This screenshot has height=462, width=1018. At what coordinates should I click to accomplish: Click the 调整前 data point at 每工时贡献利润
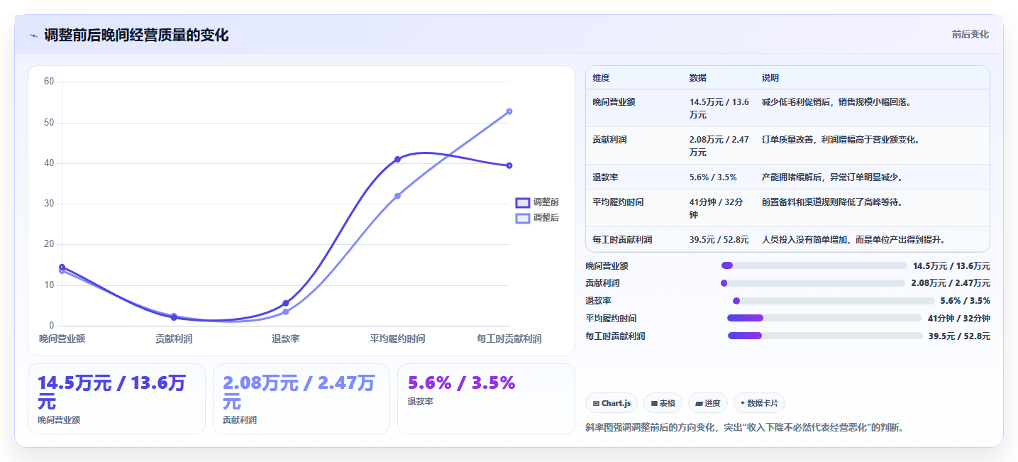point(509,165)
